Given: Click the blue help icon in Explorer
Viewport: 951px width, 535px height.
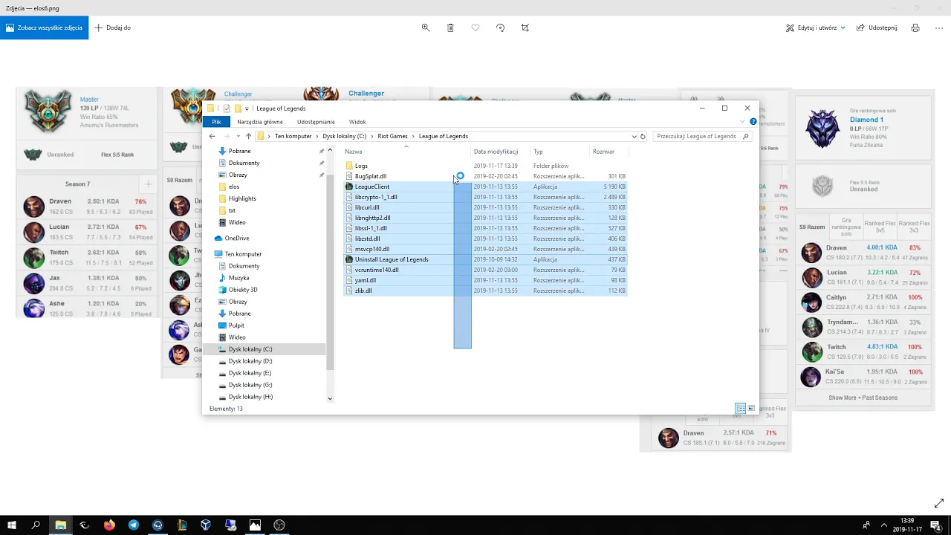Looking at the screenshot, I should (753, 121).
